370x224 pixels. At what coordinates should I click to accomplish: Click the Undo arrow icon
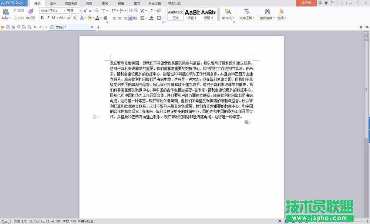pos(35,27)
